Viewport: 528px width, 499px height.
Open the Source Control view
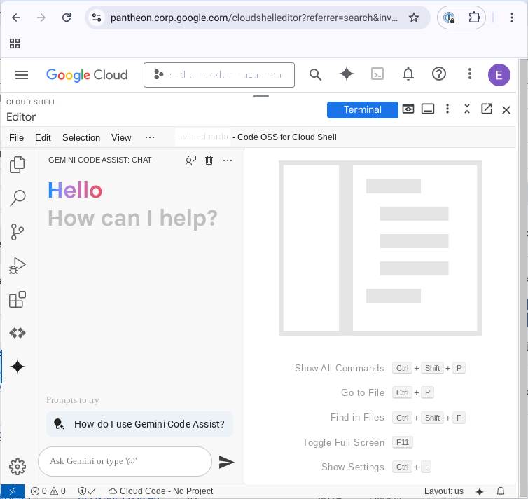(x=18, y=232)
